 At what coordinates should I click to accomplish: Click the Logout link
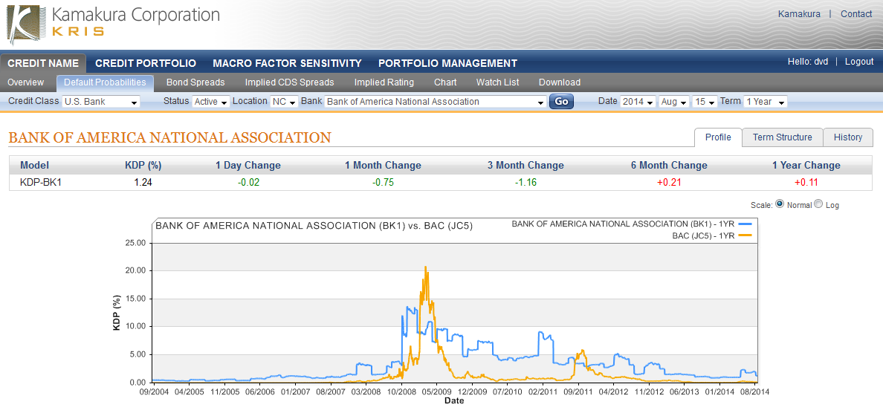[x=858, y=62]
